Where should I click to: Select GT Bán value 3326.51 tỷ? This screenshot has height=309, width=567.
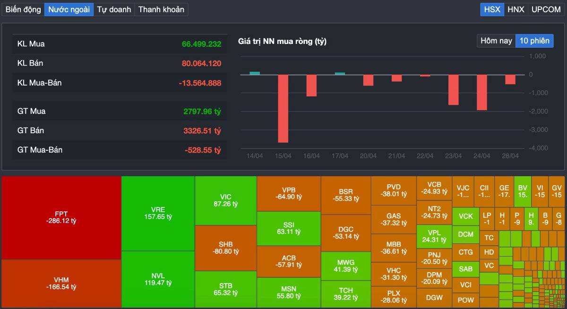(202, 130)
